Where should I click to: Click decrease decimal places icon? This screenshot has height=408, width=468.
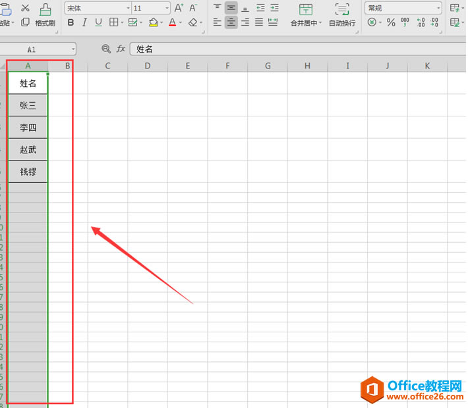[434, 22]
